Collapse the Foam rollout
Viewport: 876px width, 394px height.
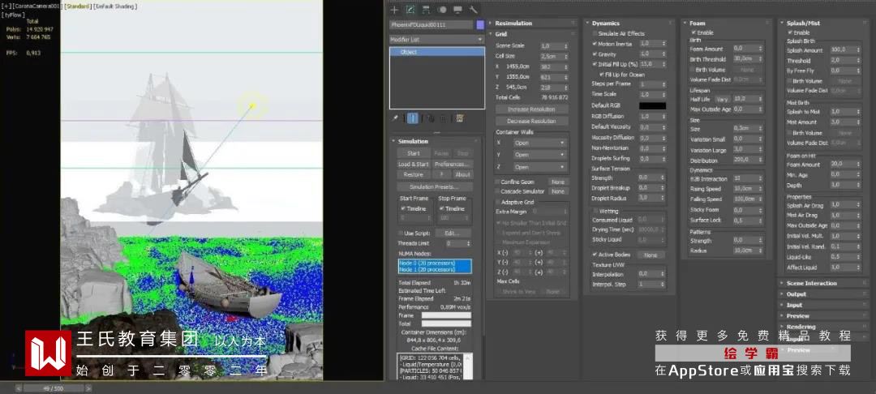point(726,24)
